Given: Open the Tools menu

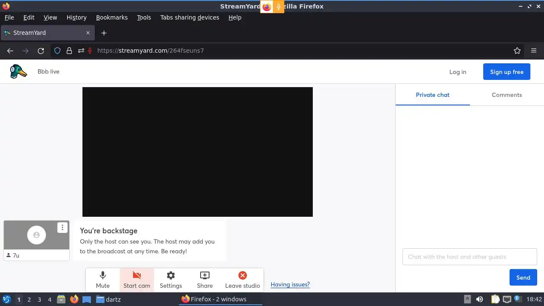Looking at the screenshot, I should pos(144,17).
